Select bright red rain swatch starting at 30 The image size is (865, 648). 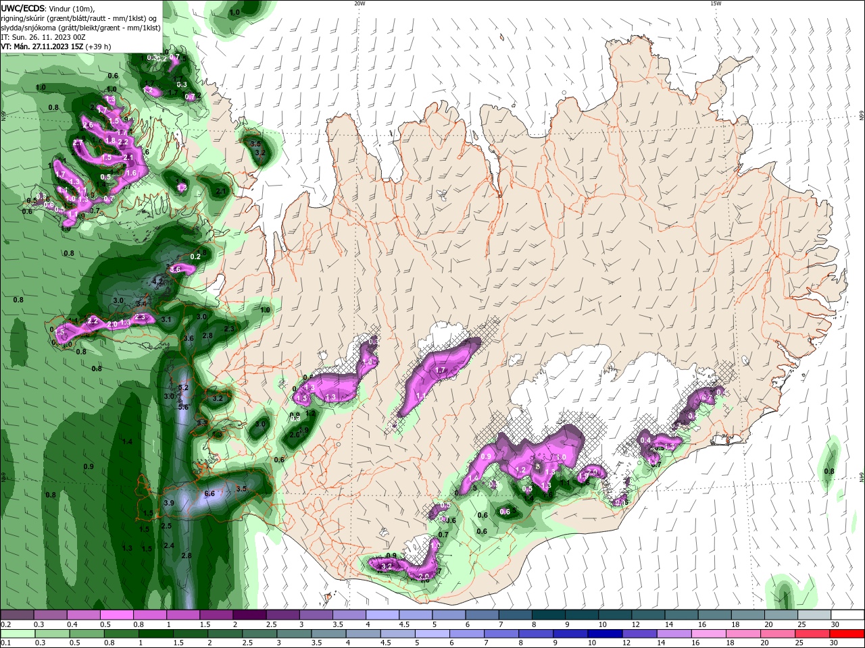pos(847,634)
